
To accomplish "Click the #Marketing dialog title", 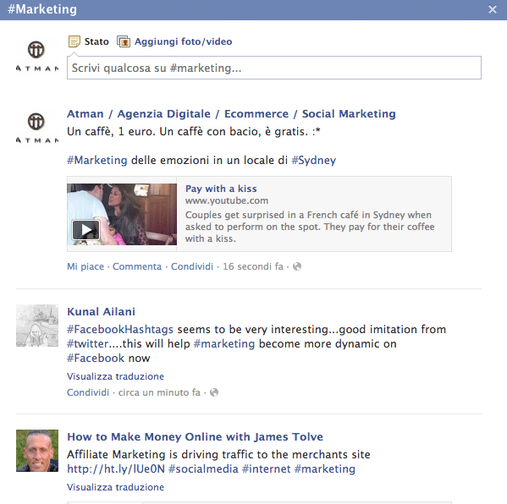I will pos(42,9).
